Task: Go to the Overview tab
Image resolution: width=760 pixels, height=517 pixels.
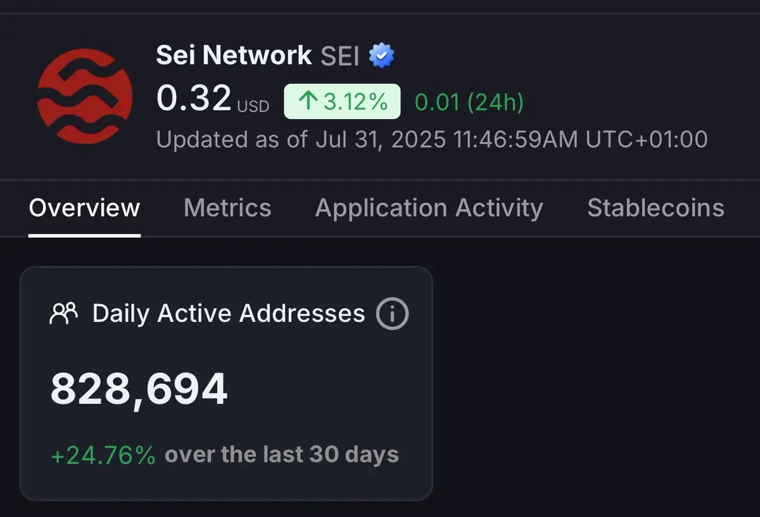Action: (84, 208)
